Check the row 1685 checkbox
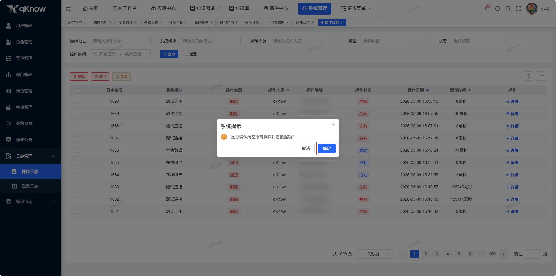556x276 pixels. click(x=77, y=163)
